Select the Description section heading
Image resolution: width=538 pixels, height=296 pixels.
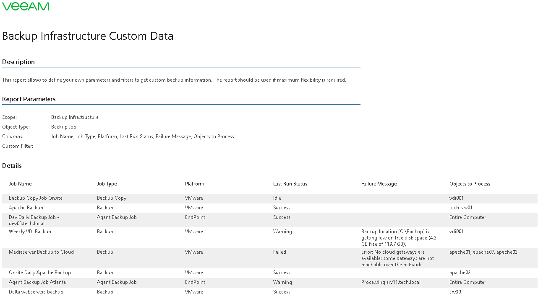click(x=18, y=62)
